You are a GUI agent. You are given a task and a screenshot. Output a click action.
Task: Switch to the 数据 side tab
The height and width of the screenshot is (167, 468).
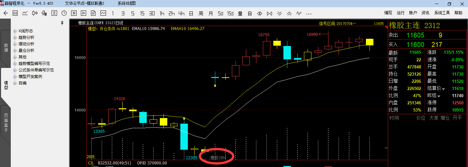coord(6,48)
